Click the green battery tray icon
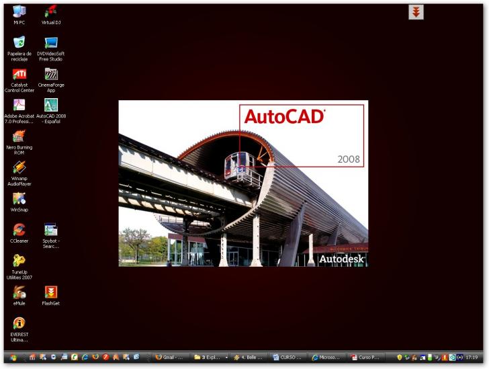 coord(430,357)
